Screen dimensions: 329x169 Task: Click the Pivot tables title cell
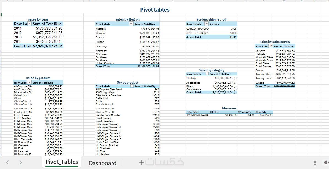[155, 10]
